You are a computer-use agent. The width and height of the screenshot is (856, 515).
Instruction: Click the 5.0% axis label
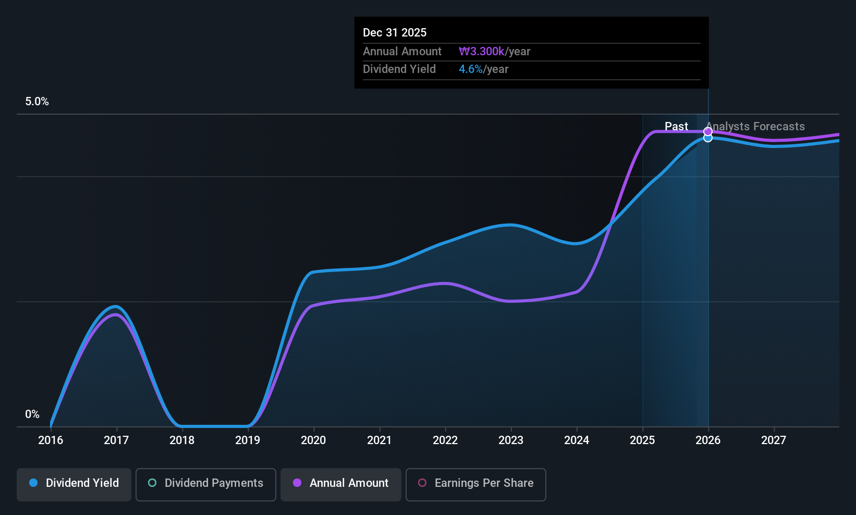(x=37, y=102)
